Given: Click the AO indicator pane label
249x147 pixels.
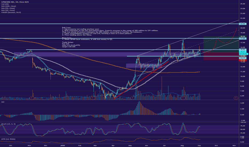Looking at the screenshot, I should pyautogui.click(x=3, y=102).
